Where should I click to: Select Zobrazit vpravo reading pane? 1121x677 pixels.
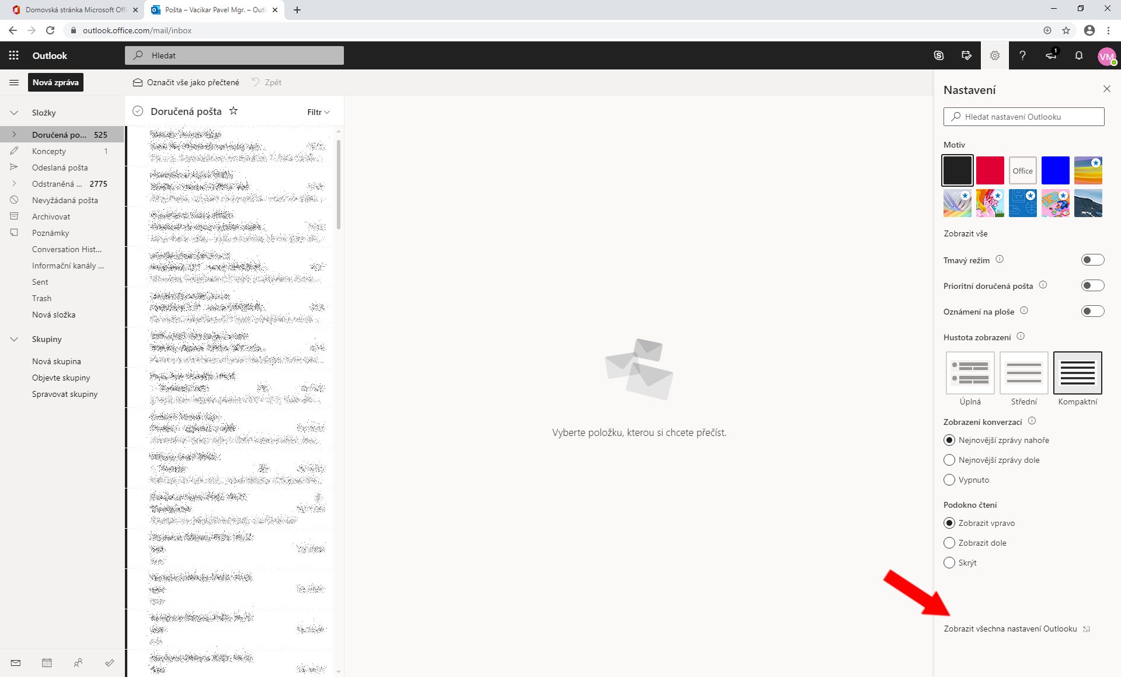pos(949,523)
